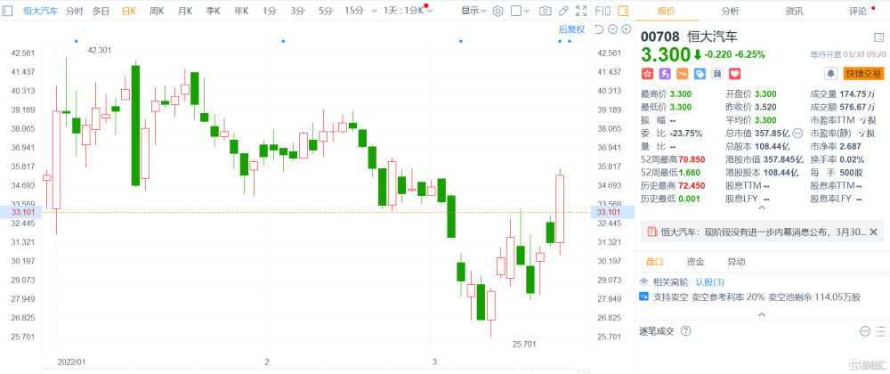Select the 季K quarterly view
This screenshot has height=374, width=890.
point(213,11)
